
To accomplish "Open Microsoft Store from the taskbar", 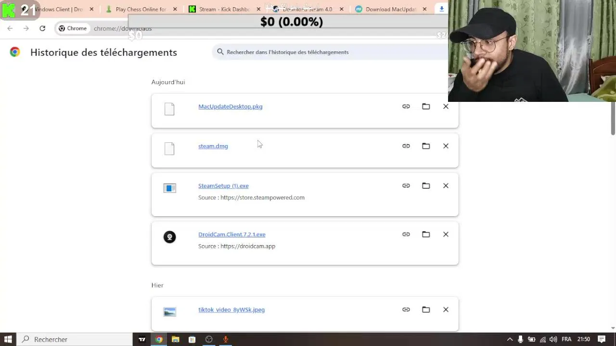I will (192, 339).
